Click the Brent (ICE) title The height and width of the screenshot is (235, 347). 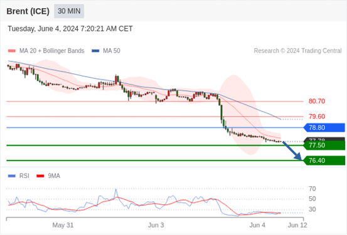(x=28, y=11)
